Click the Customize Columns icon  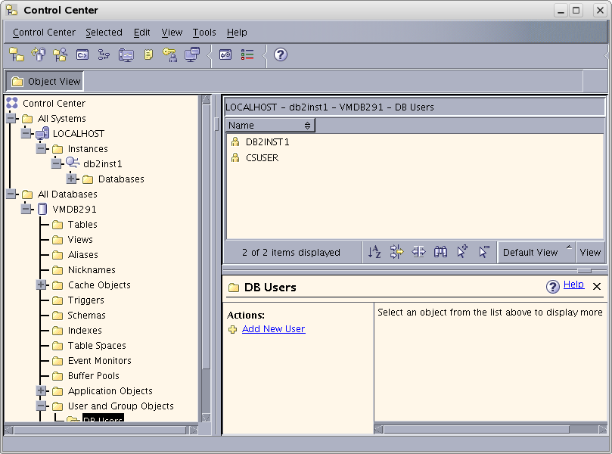pyautogui.click(x=418, y=252)
